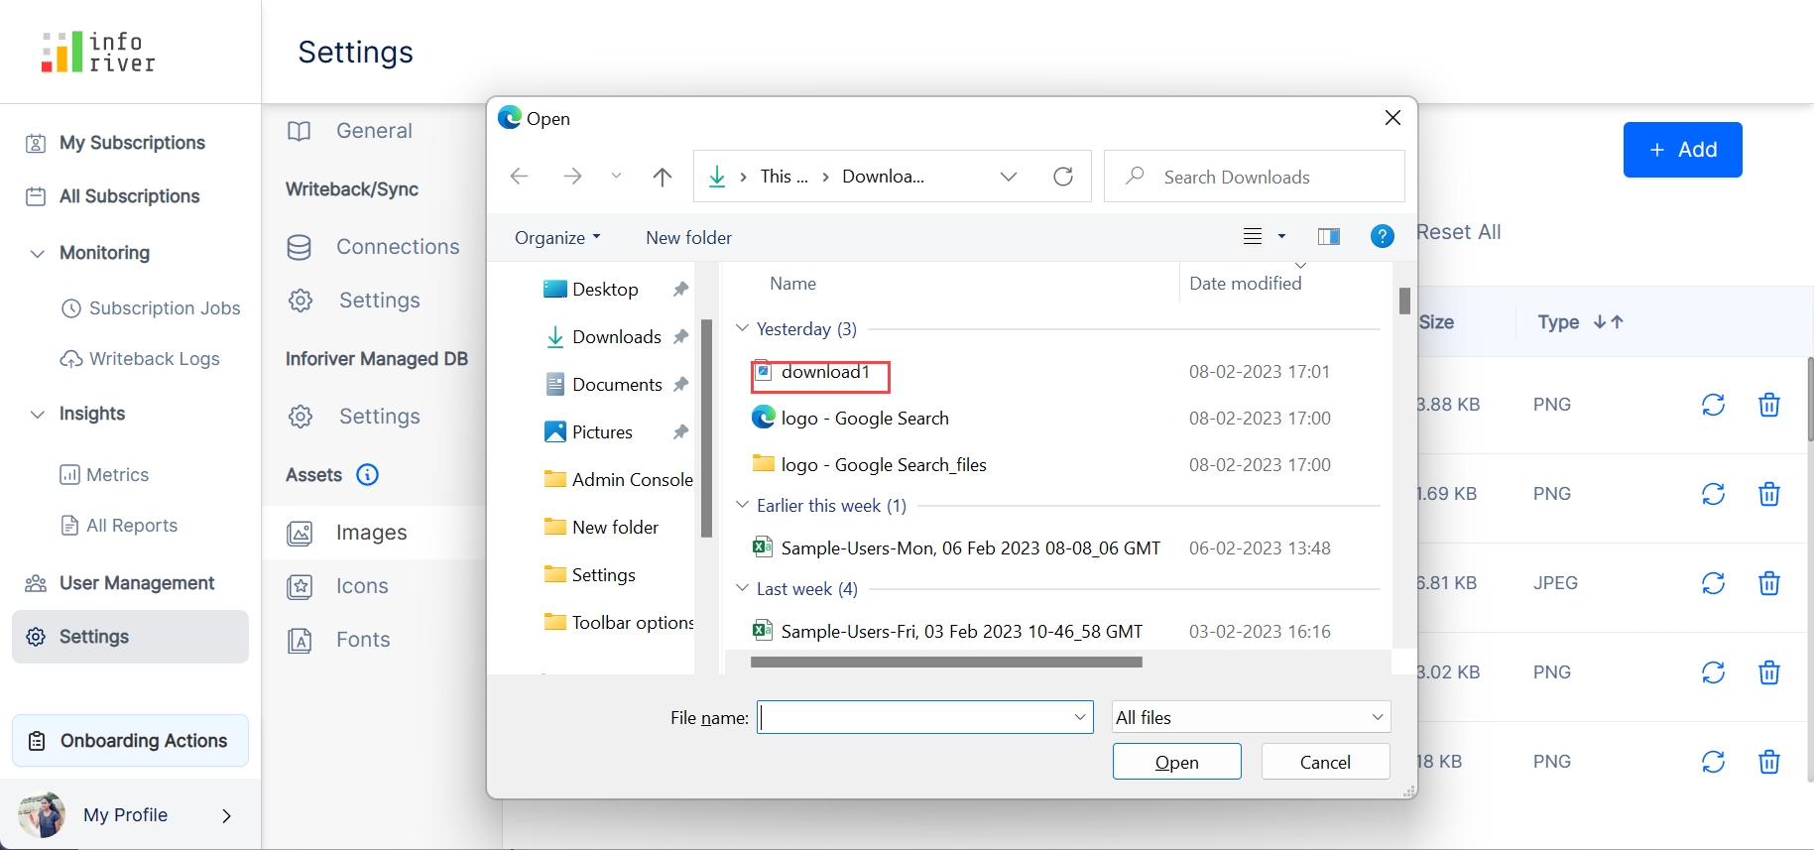Sort table by Type column arrows
1814x850 pixels.
1608,322
